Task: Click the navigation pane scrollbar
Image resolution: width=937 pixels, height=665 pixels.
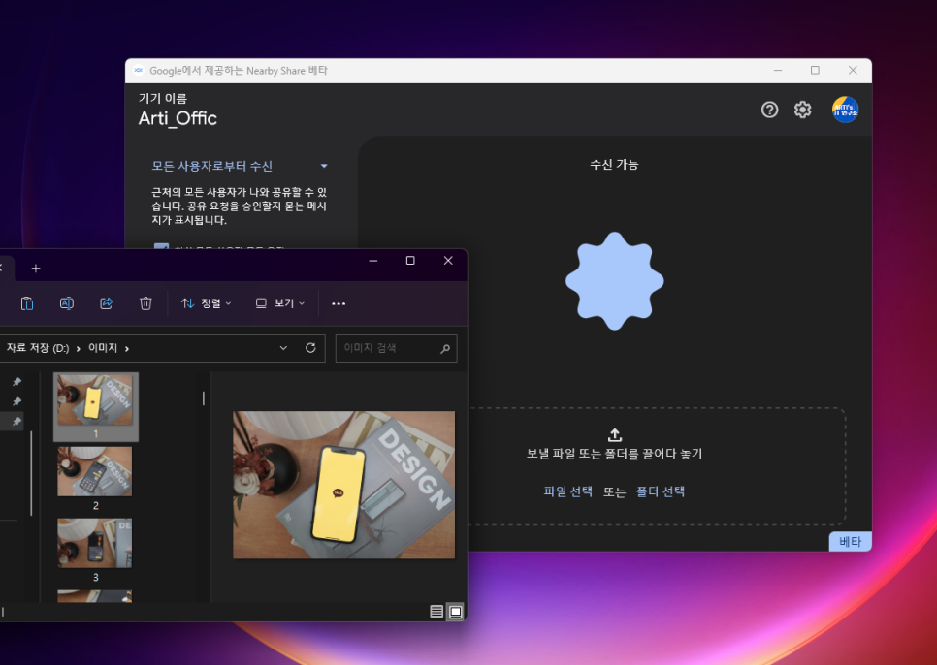Action: pos(31,473)
